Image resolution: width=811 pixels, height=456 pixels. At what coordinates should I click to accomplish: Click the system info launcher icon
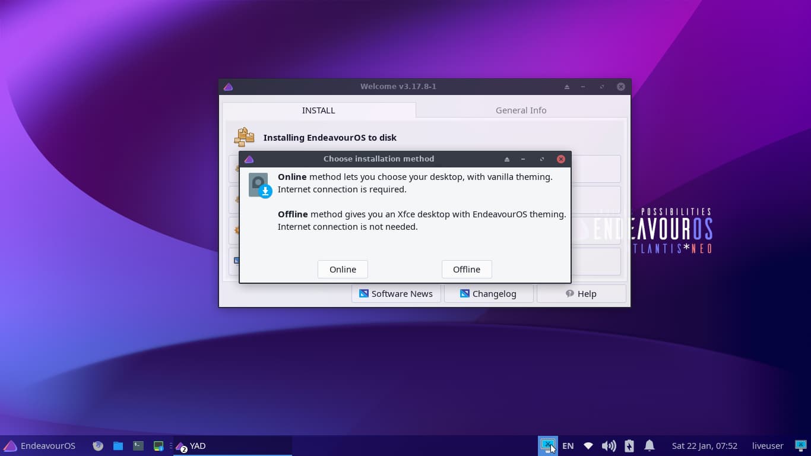pos(159,446)
